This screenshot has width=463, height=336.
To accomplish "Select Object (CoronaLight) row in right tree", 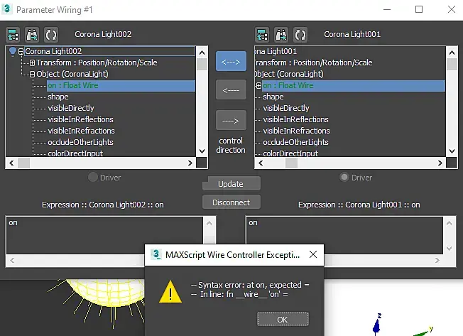I will point(289,74).
